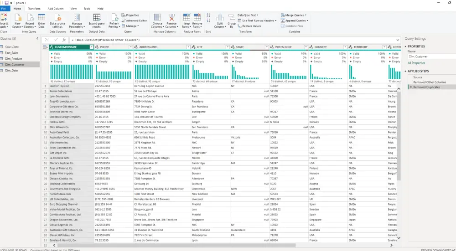The image size is (456, 251).
Task: Open TERRITORY column filter dropdown
Action: (384, 47)
